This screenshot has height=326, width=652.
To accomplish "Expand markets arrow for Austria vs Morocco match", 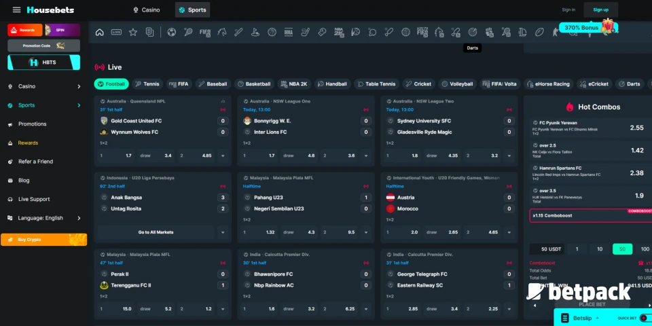I will pos(509,232).
